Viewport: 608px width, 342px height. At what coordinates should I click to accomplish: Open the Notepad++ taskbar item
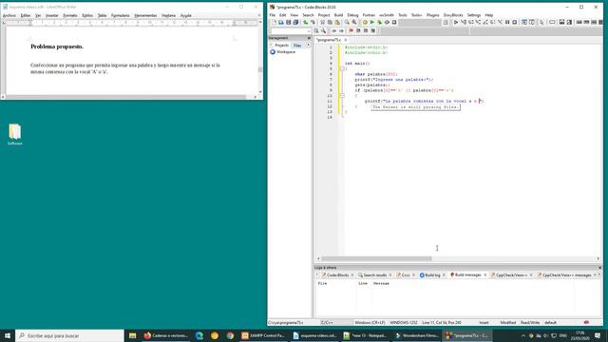pos(365,335)
